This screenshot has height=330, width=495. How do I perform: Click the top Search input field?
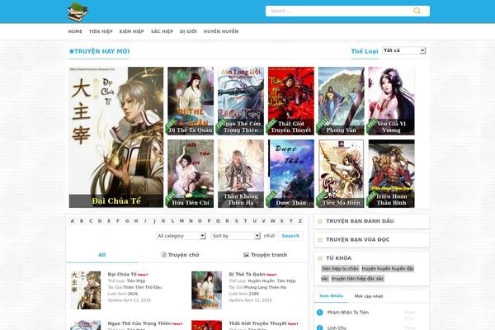339,11
